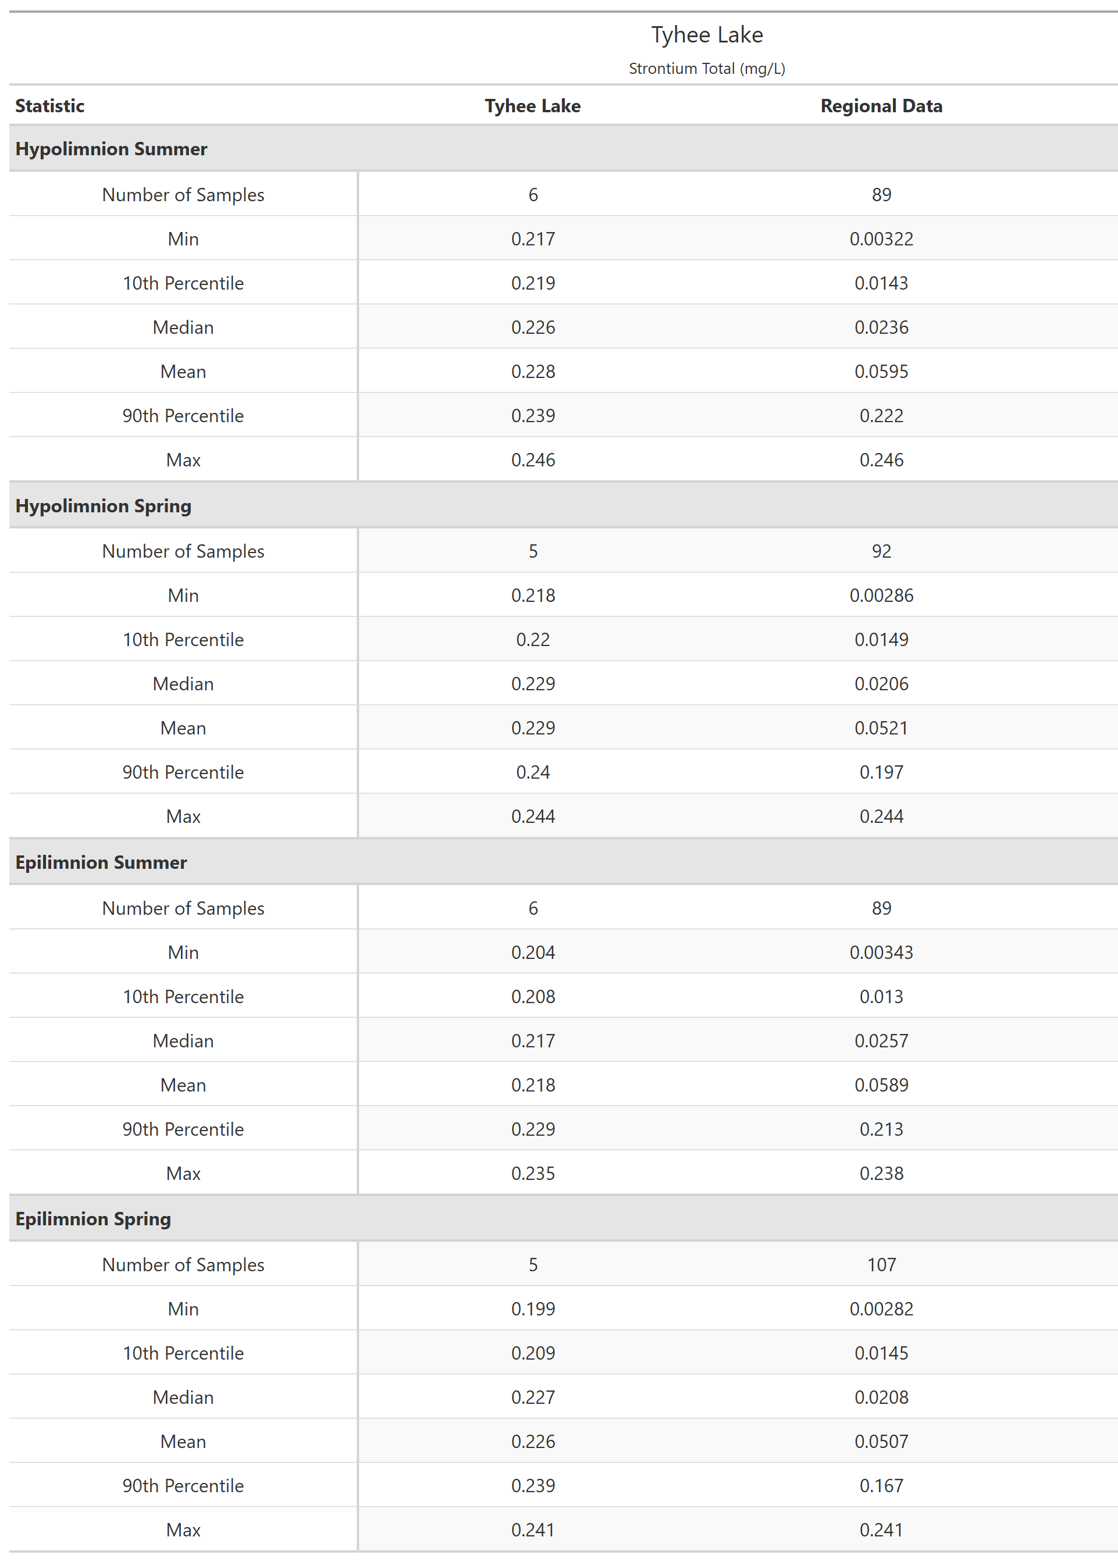Click the Epilimnion Spring group row
Screen dimensions: 1118x1562
93,1219
